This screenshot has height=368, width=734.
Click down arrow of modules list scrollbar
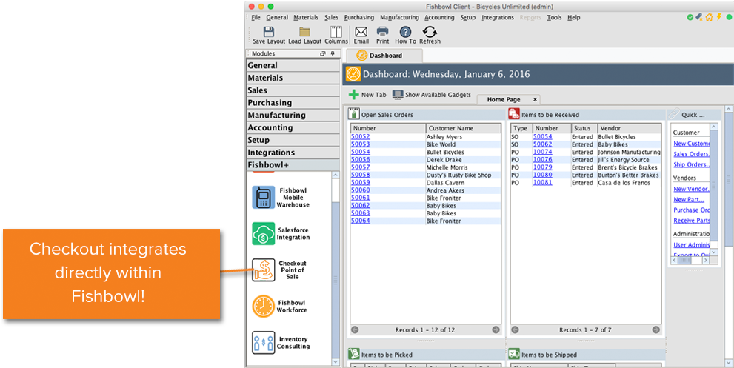click(x=336, y=362)
